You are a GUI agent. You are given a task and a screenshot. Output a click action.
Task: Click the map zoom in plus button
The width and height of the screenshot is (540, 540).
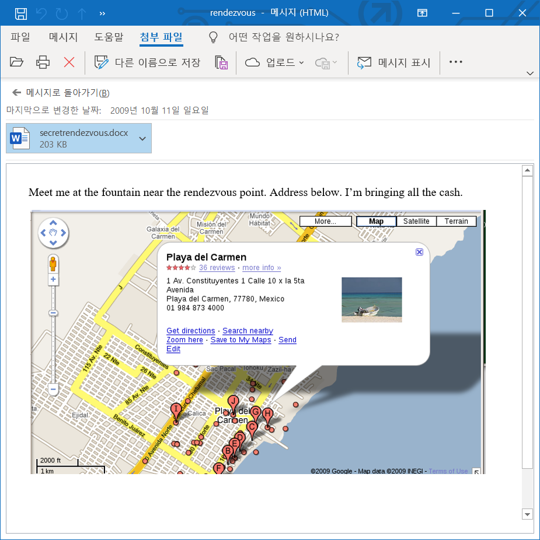[53, 279]
